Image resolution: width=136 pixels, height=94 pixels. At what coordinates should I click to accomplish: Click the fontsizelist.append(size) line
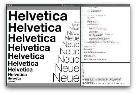(x=97, y=37)
